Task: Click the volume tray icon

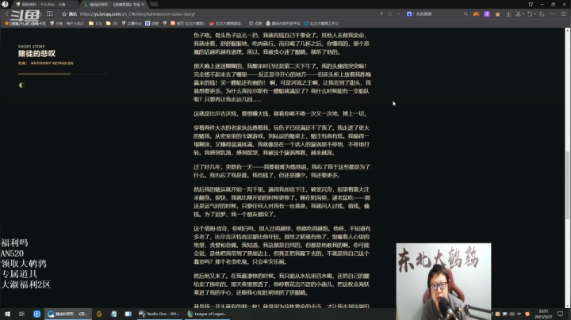Action: [512, 314]
